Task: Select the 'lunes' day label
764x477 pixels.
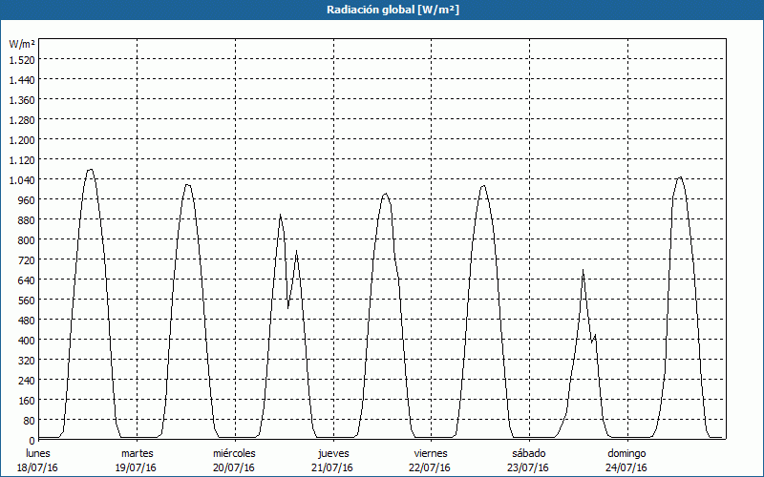Action: click(x=38, y=452)
